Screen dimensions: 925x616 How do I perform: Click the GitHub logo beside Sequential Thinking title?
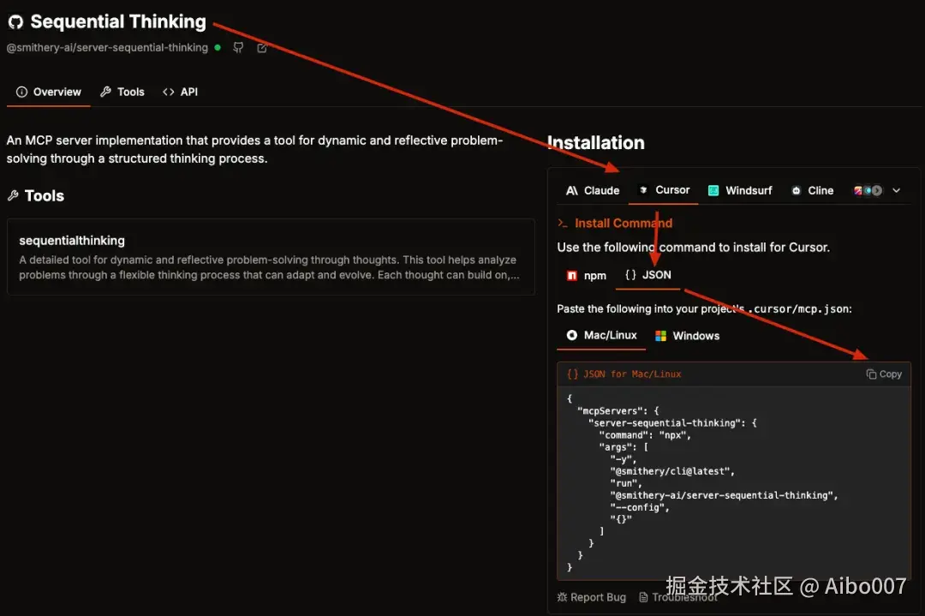(x=16, y=21)
